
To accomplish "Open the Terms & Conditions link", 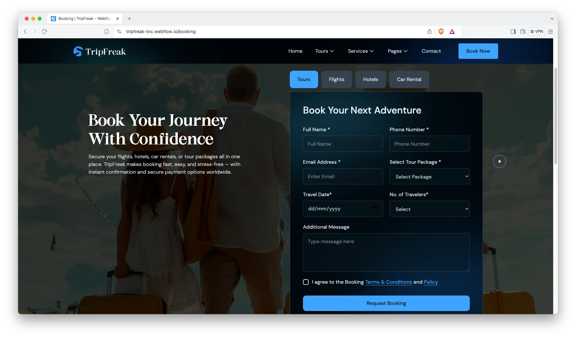I will [x=388, y=282].
